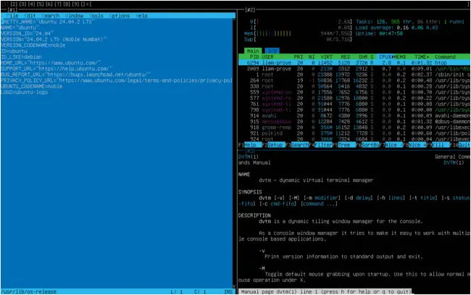Open the Options menu in the editor
471x295 pixels.
(x=120, y=16)
